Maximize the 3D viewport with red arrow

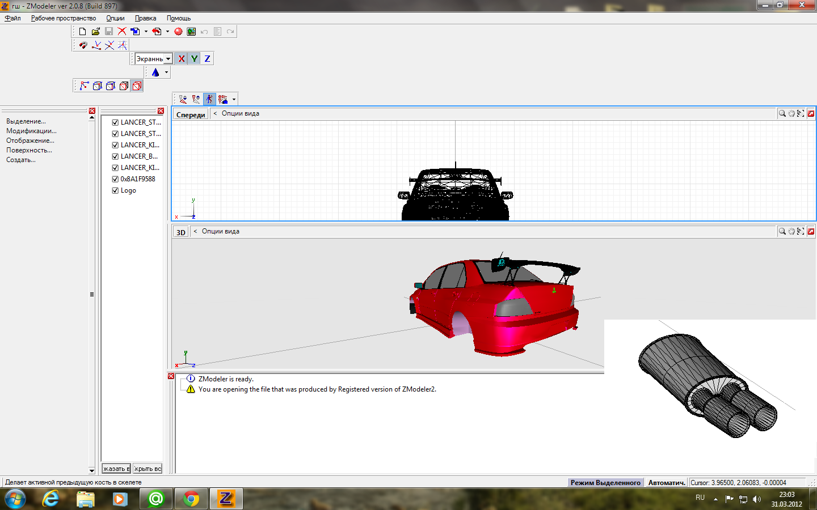coord(811,231)
